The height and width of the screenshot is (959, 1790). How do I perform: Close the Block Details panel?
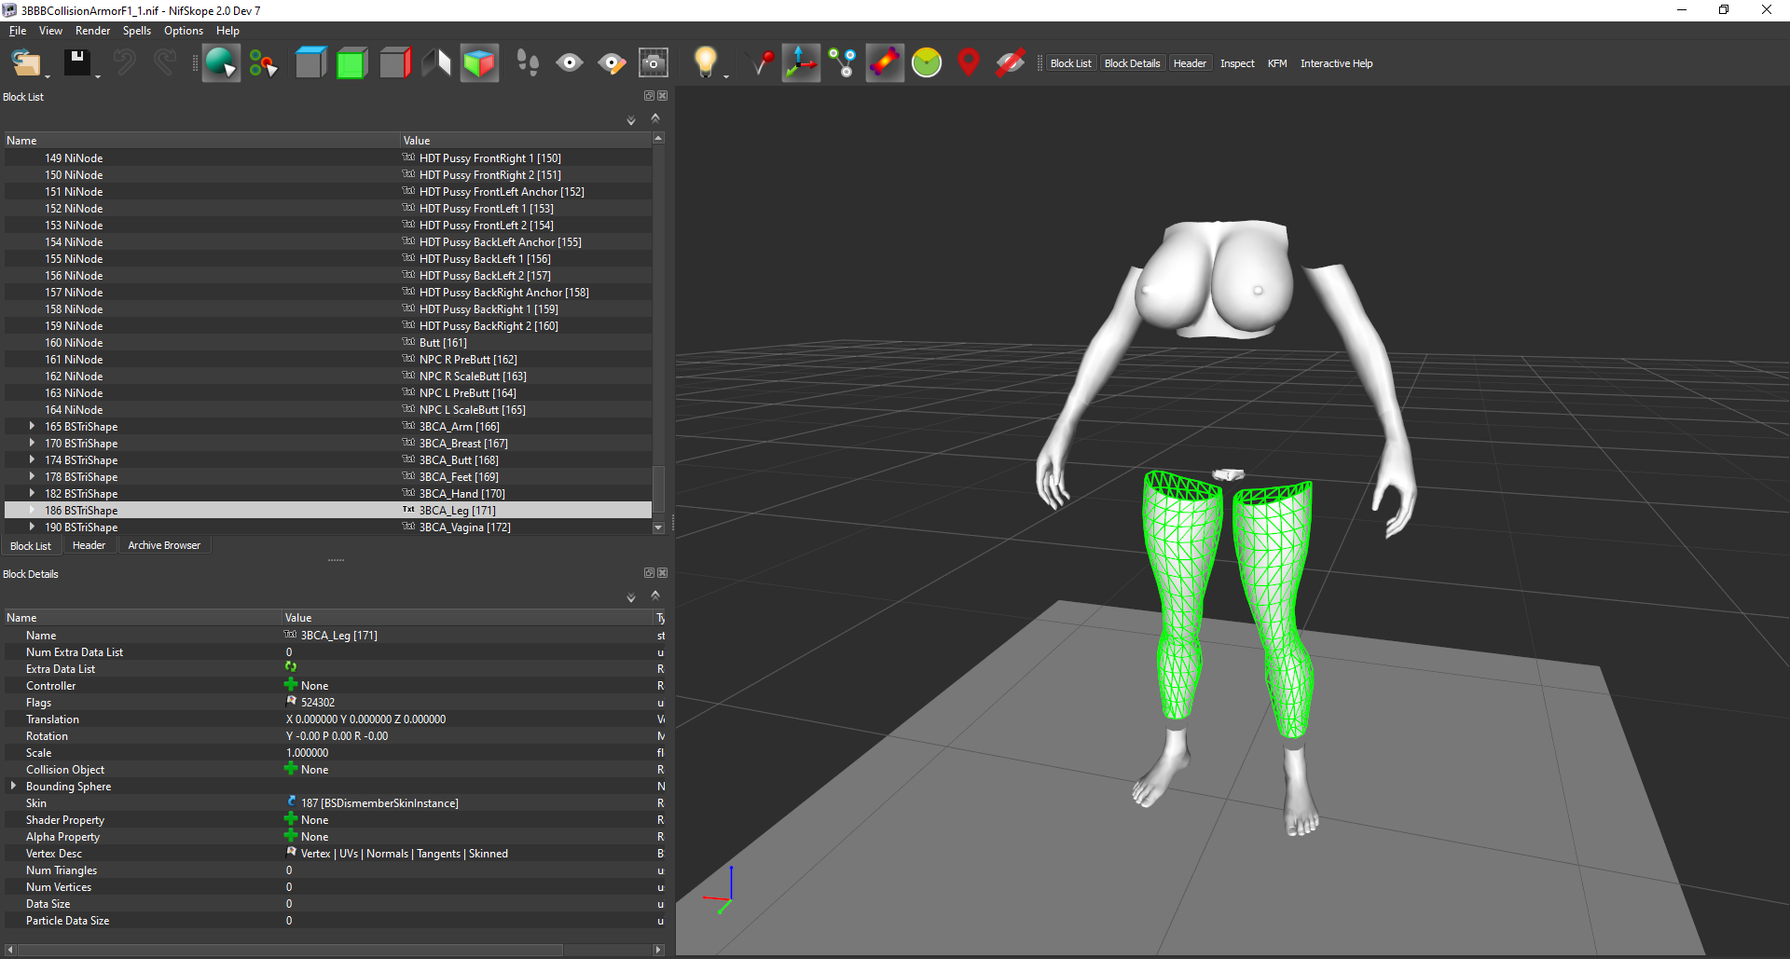[662, 573]
